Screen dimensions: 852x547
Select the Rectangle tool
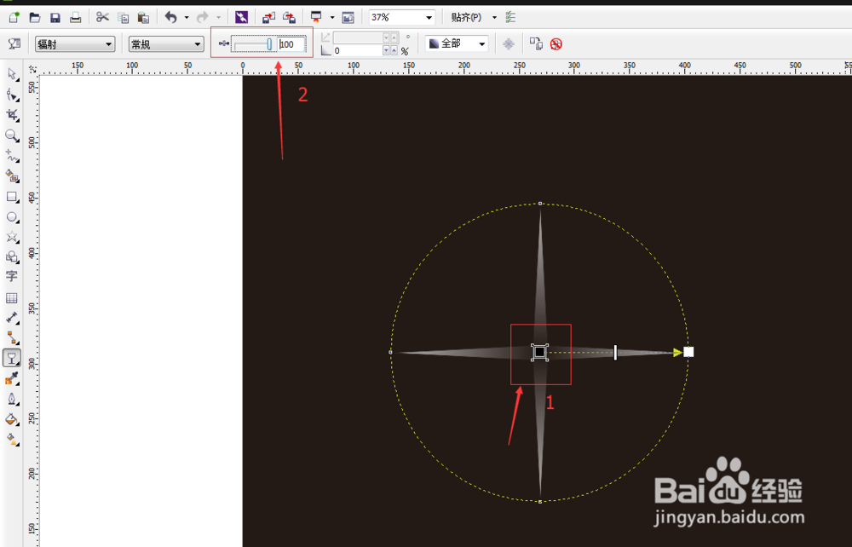click(12, 197)
